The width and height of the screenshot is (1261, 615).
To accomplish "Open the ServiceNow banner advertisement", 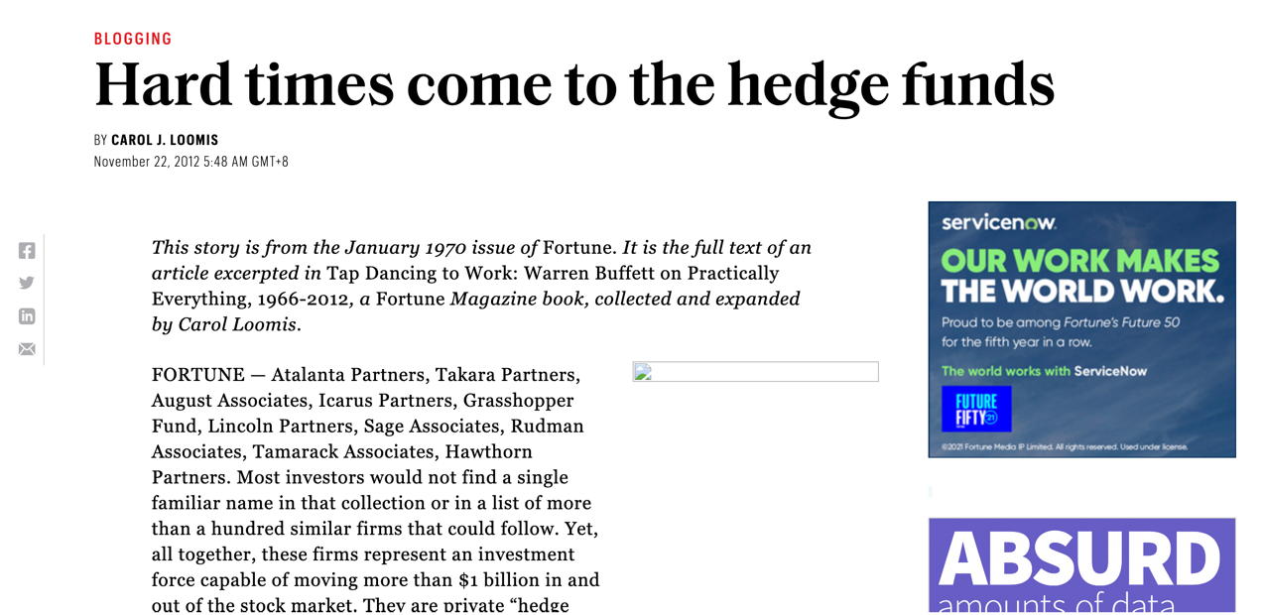I will [x=1082, y=329].
